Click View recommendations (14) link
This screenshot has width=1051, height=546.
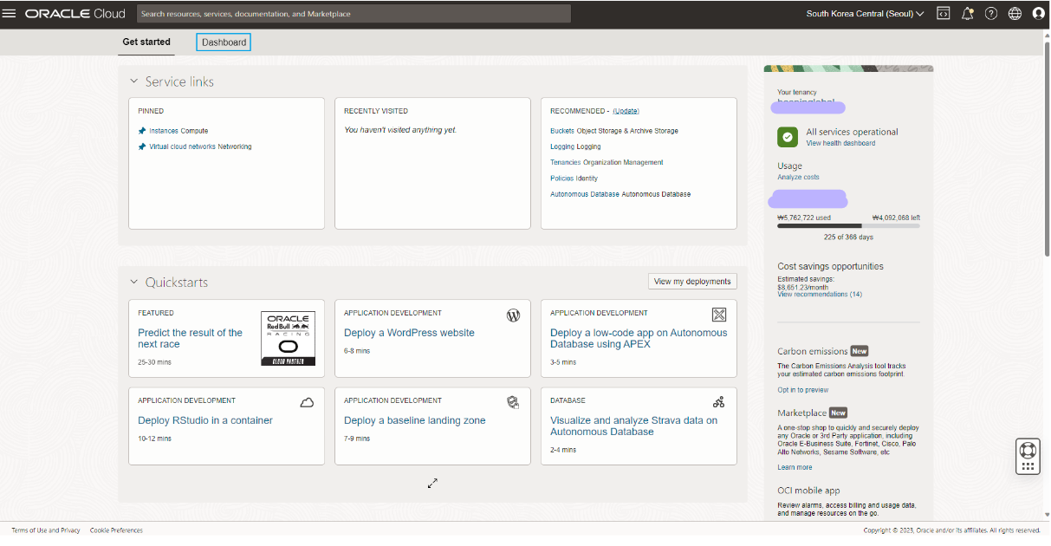[x=820, y=295]
